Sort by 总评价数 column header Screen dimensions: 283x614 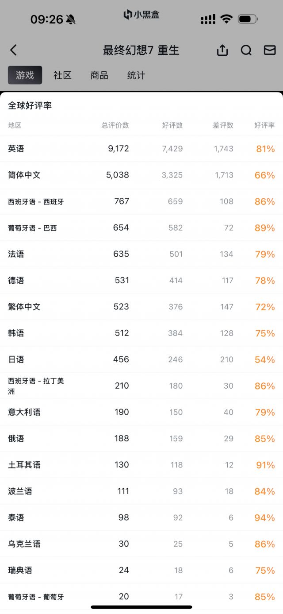pyautogui.click(x=115, y=125)
